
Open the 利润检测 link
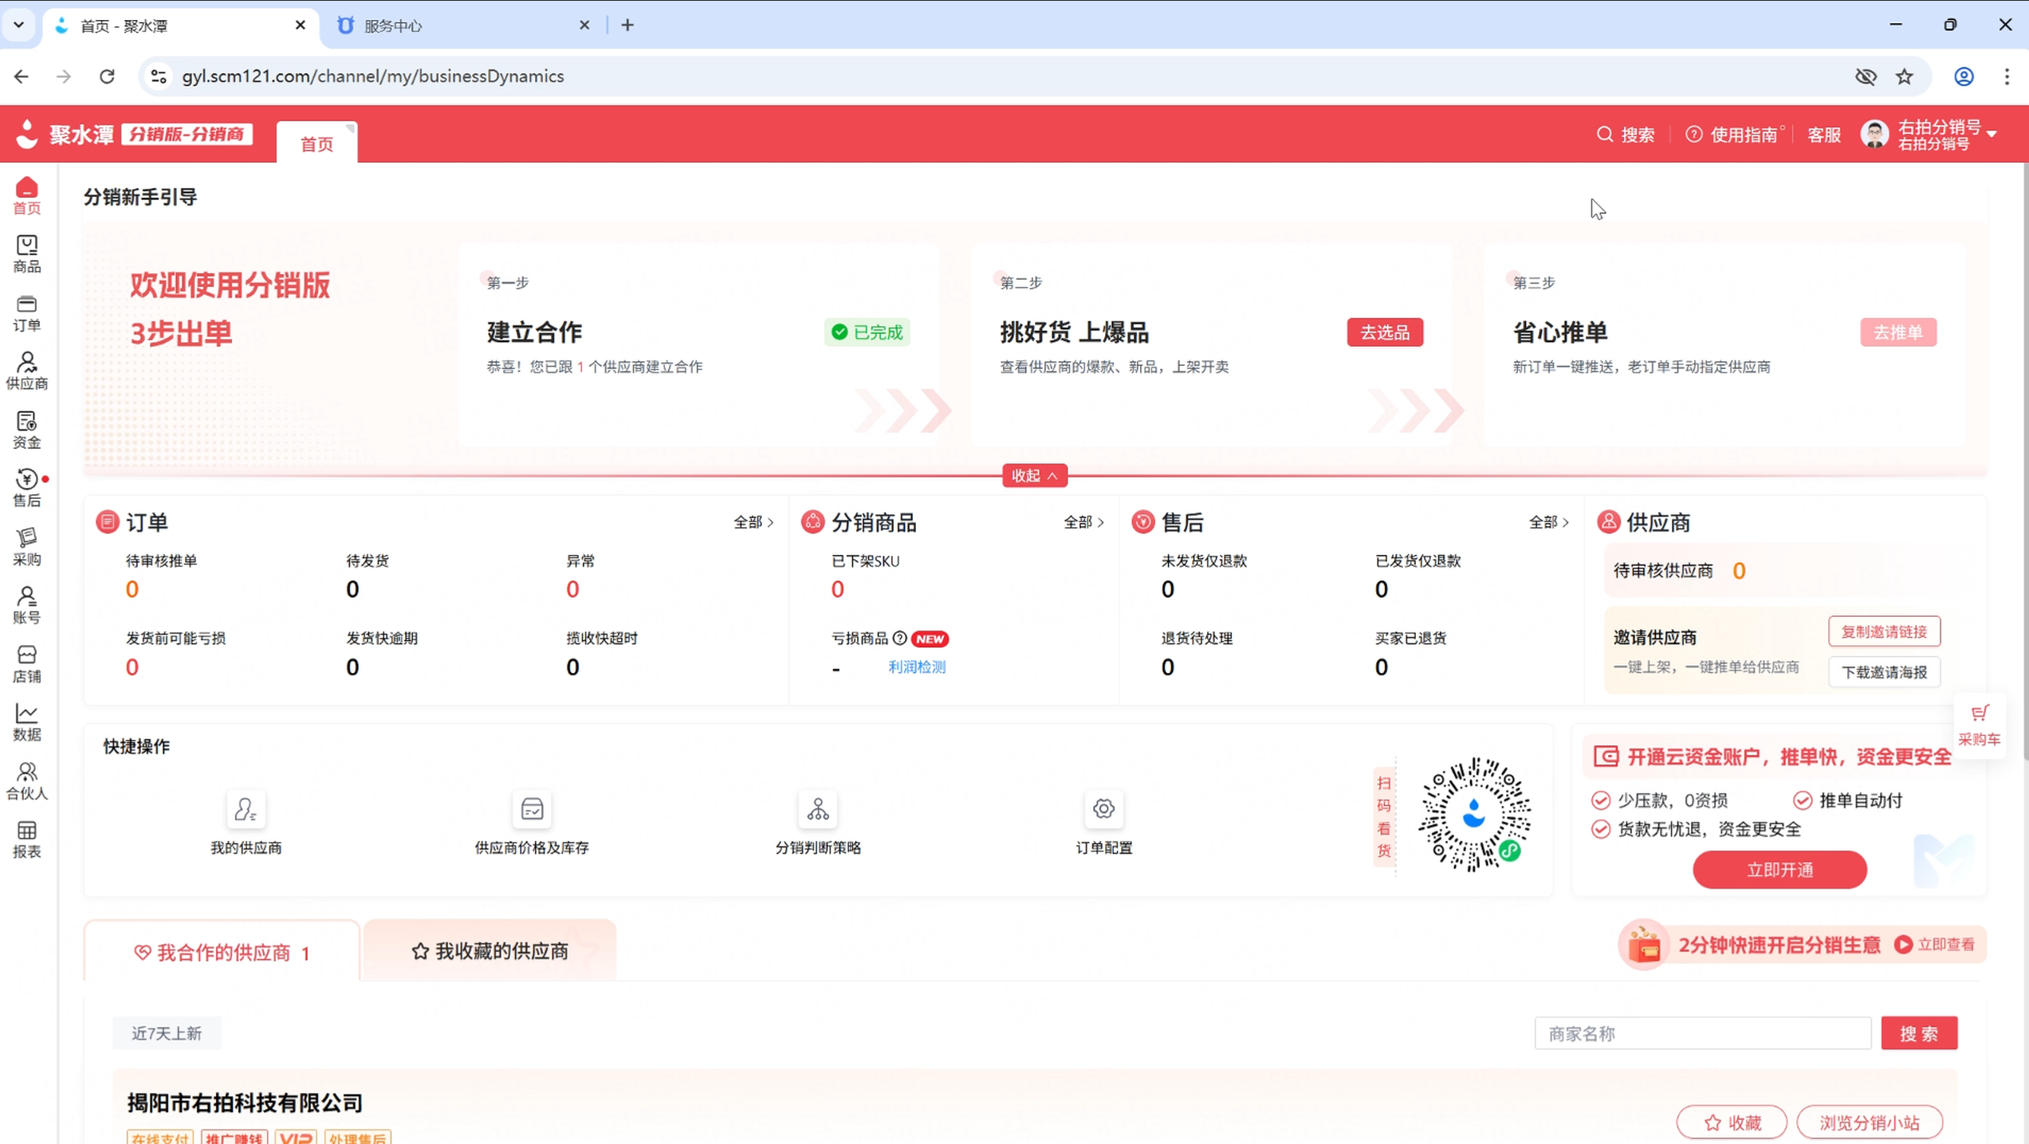click(x=916, y=667)
